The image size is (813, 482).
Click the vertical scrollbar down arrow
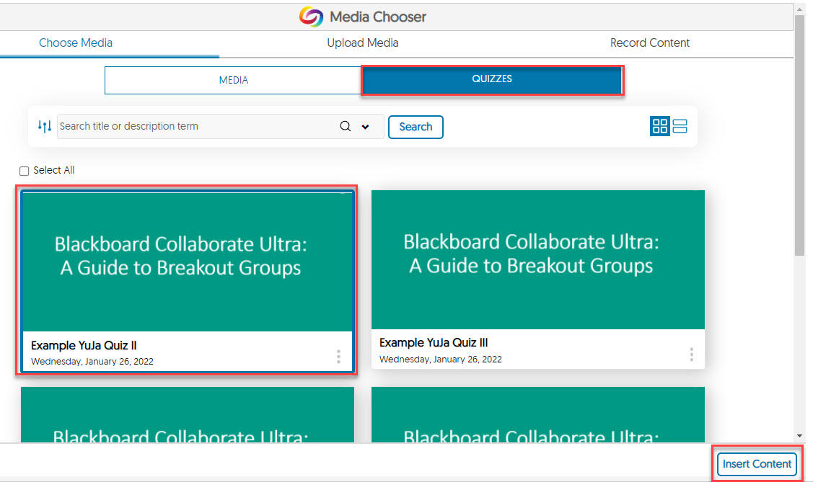[x=799, y=436]
